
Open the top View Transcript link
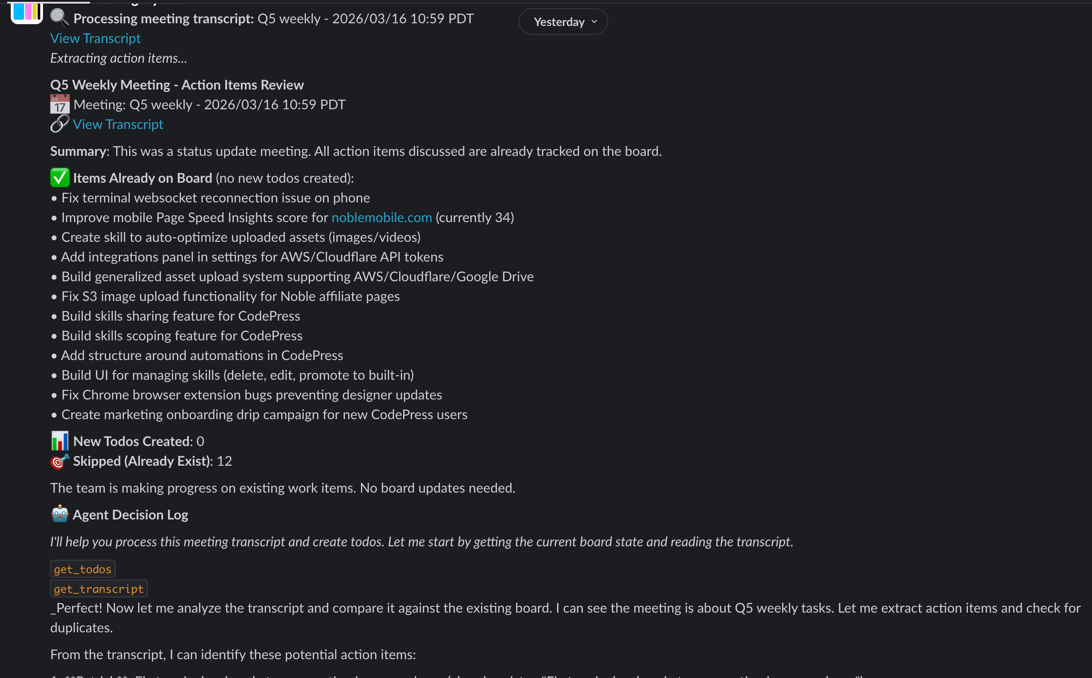pos(95,38)
